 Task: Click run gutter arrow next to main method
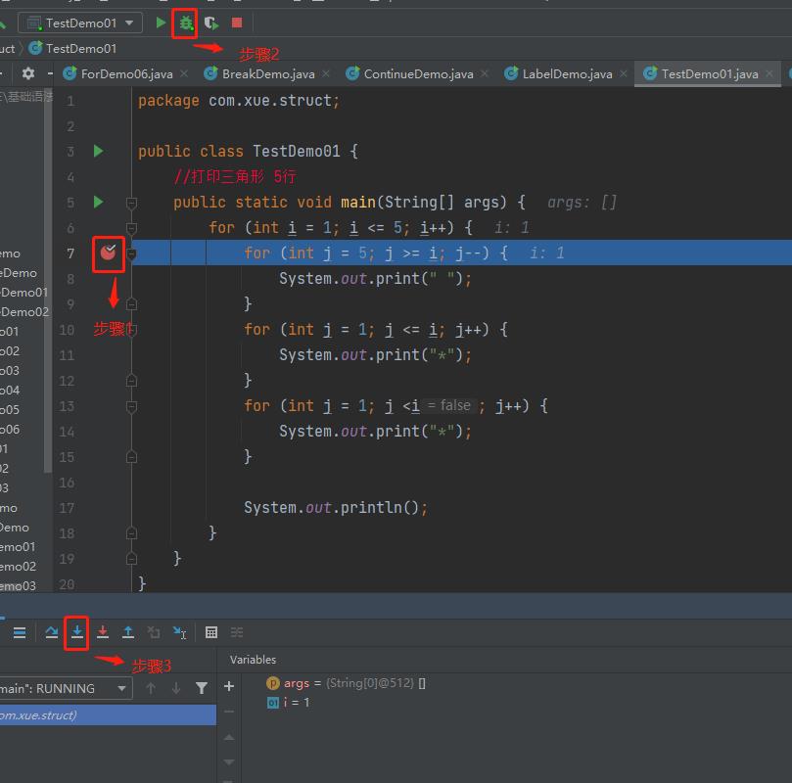click(x=99, y=202)
